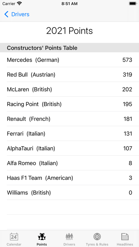This screenshot has width=139, height=247.
Task: Select the Haas F1 Team (American) row
Action: (69, 178)
